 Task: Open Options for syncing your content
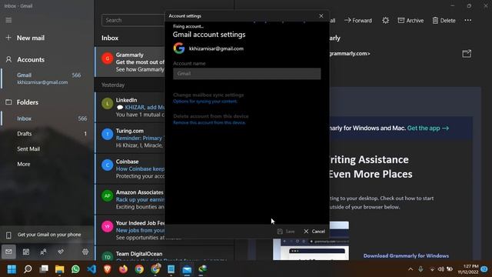click(x=205, y=102)
